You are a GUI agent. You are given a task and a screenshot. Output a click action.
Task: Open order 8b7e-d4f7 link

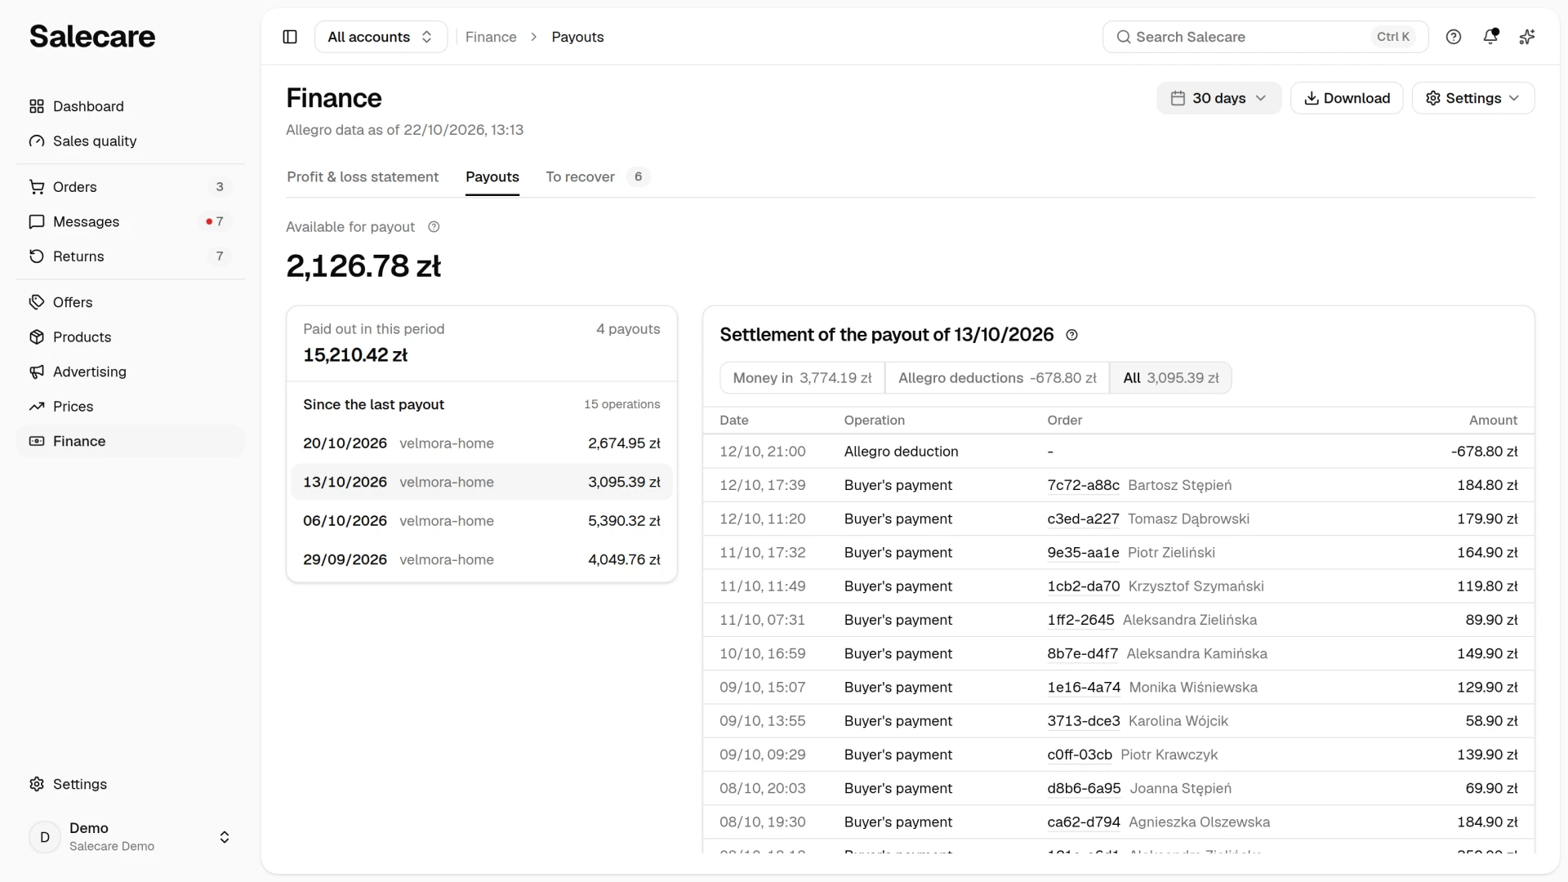(1083, 654)
